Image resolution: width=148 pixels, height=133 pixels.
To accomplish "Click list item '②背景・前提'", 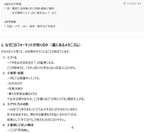I will (x=15, y=73).
